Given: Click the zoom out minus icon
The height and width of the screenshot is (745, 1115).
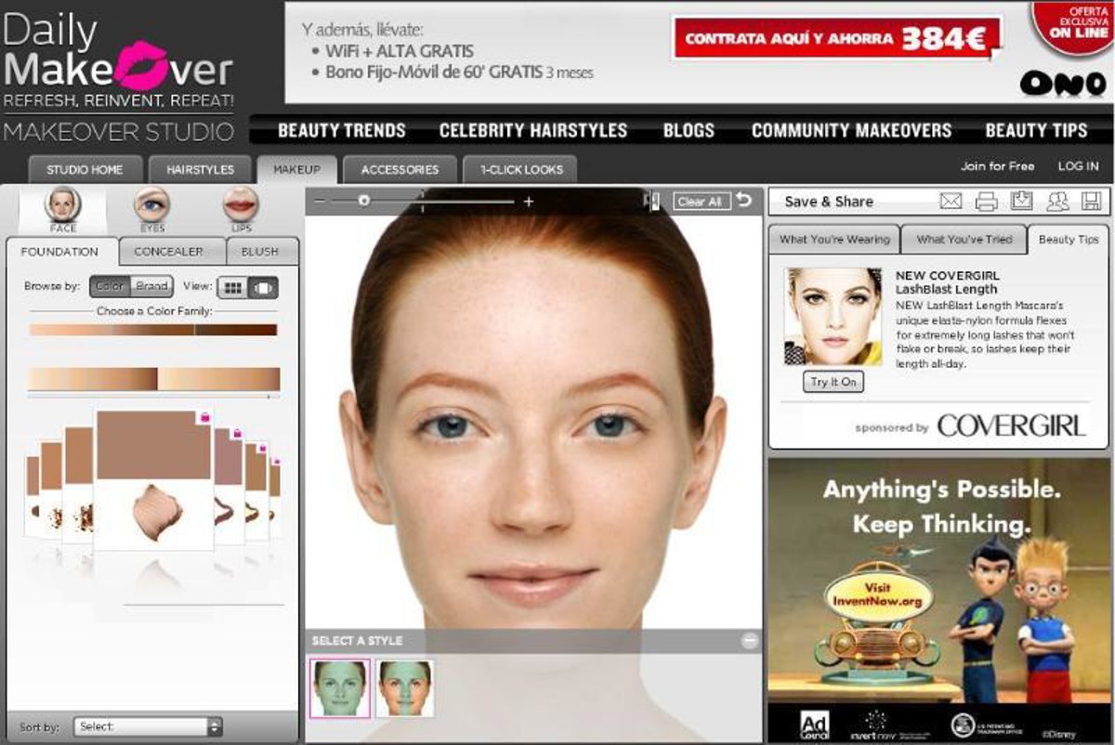Looking at the screenshot, I should pyautogui.click(x=320, y=202).
